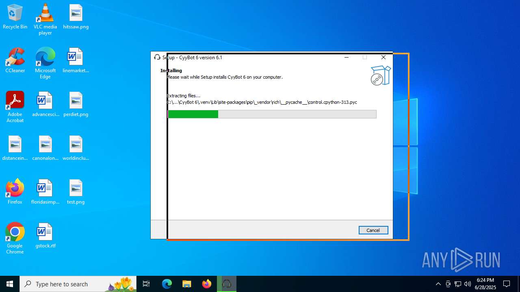Image resolution: width=520 pixels, height=292 pixels.
Task: Click the CyyBot setup taskbar icon
Action: tap(227, 284)
